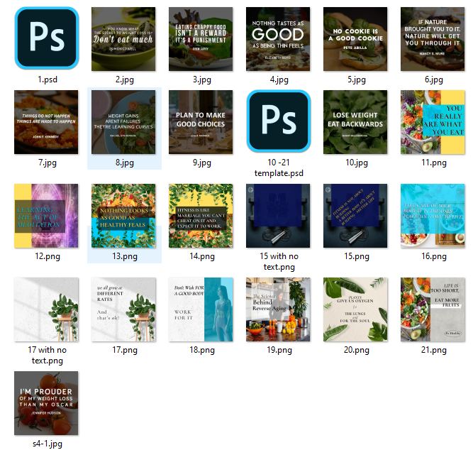Select the 11.png 'You really are what you eat' image
Image resolution: width=473 pixels, height=450 pixels.
[x=433, y=122]
